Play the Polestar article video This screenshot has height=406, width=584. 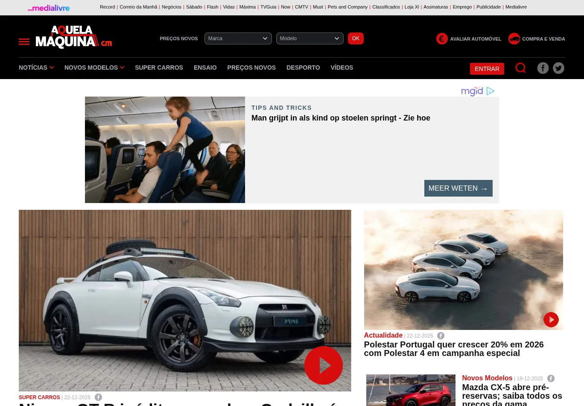pos(551,319)
